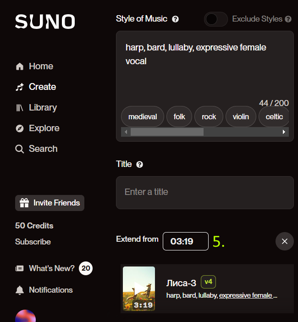Click the Title help question icon

tap(139, 165)
